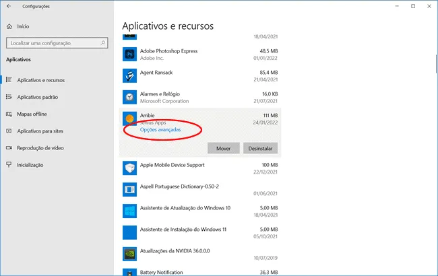The image size is (438, 276).
Task: Click Mapas offline sidebar icon
Action: [9, 114]
